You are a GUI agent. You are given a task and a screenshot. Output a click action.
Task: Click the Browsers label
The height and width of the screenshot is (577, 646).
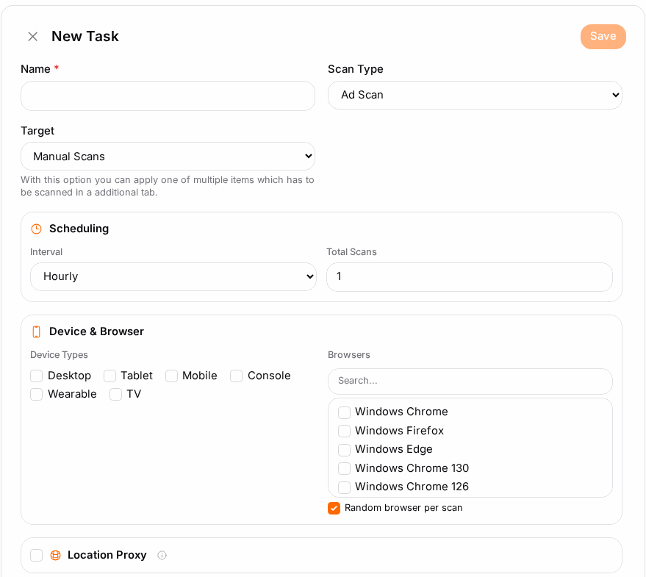[x=348, y=355]
